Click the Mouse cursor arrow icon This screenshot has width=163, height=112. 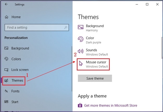(81, 63)
